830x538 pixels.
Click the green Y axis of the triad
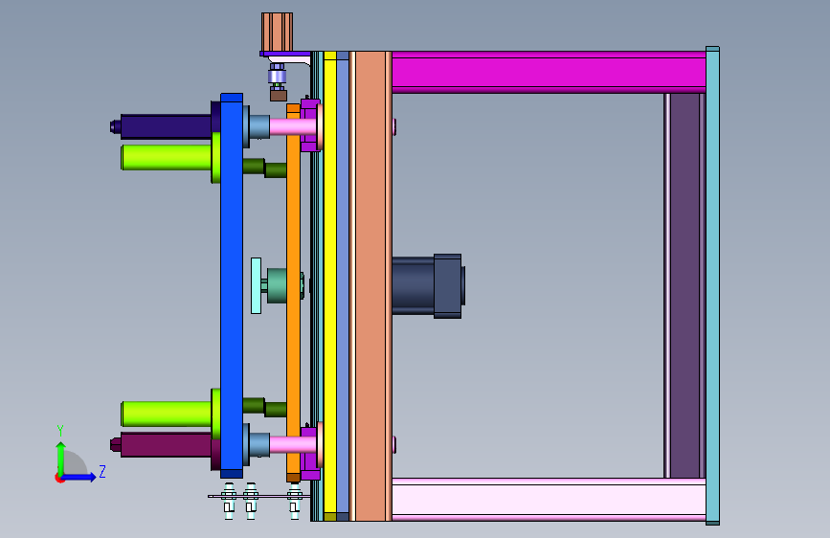[x=61, y=459]
